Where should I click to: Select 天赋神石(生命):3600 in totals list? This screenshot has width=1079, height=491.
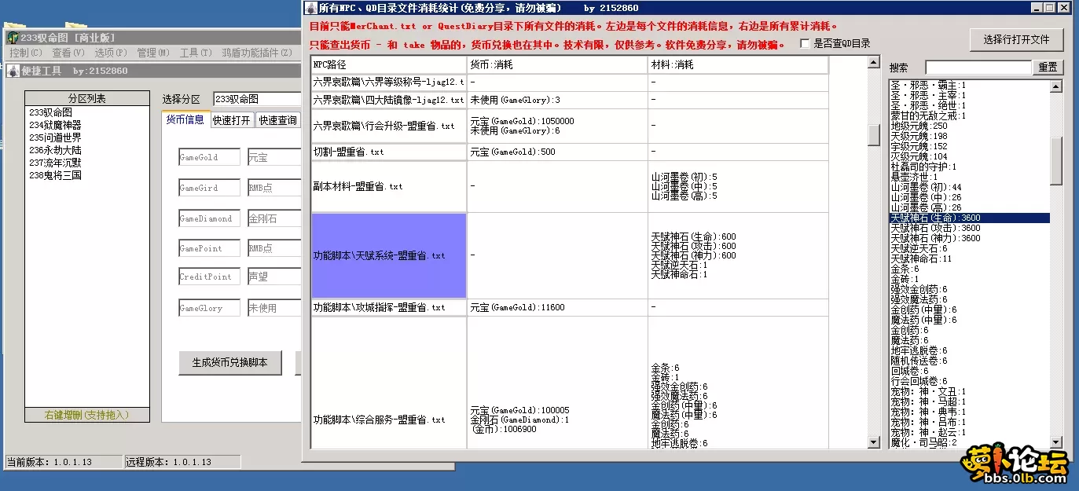[970, 218]
